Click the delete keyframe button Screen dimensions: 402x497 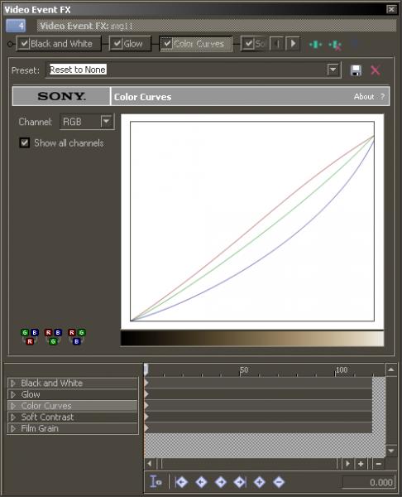click(x=279, y=482)
